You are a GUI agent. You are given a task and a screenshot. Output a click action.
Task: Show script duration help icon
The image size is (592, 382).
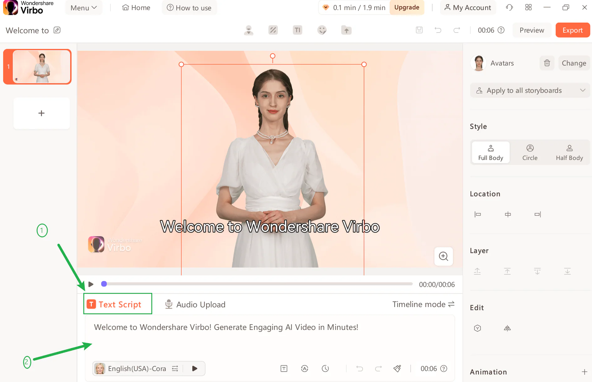tap(444, 369)
